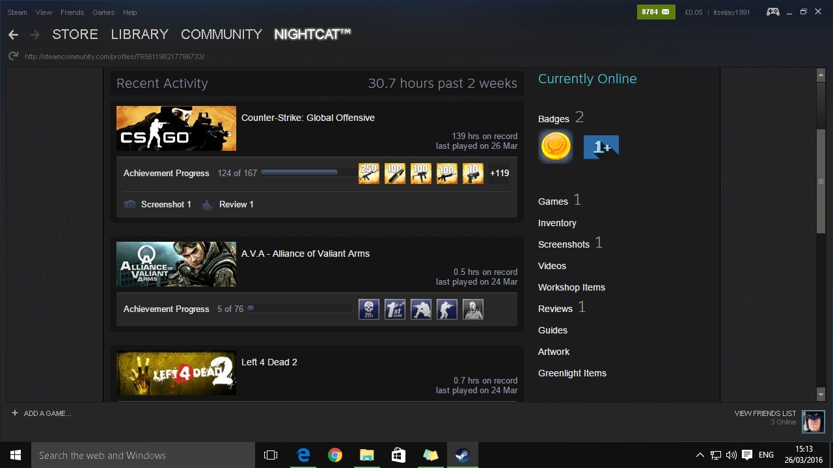Open Task View on the taskbar

click(x=271, y=455)
